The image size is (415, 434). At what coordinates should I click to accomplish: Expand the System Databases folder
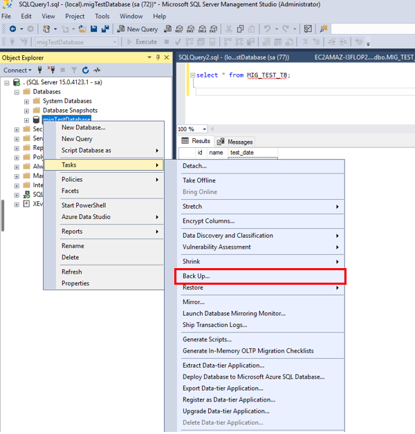(26, 102)
